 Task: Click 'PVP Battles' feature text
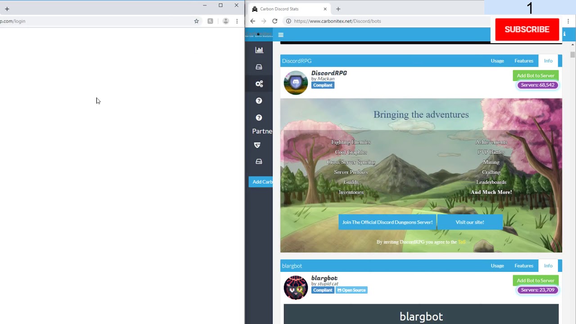click(491, 152)
